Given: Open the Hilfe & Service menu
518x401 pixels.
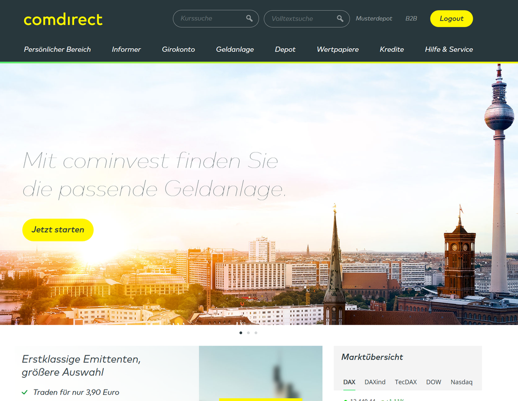Looking at the screenshot, I should (x=449, y=49).
